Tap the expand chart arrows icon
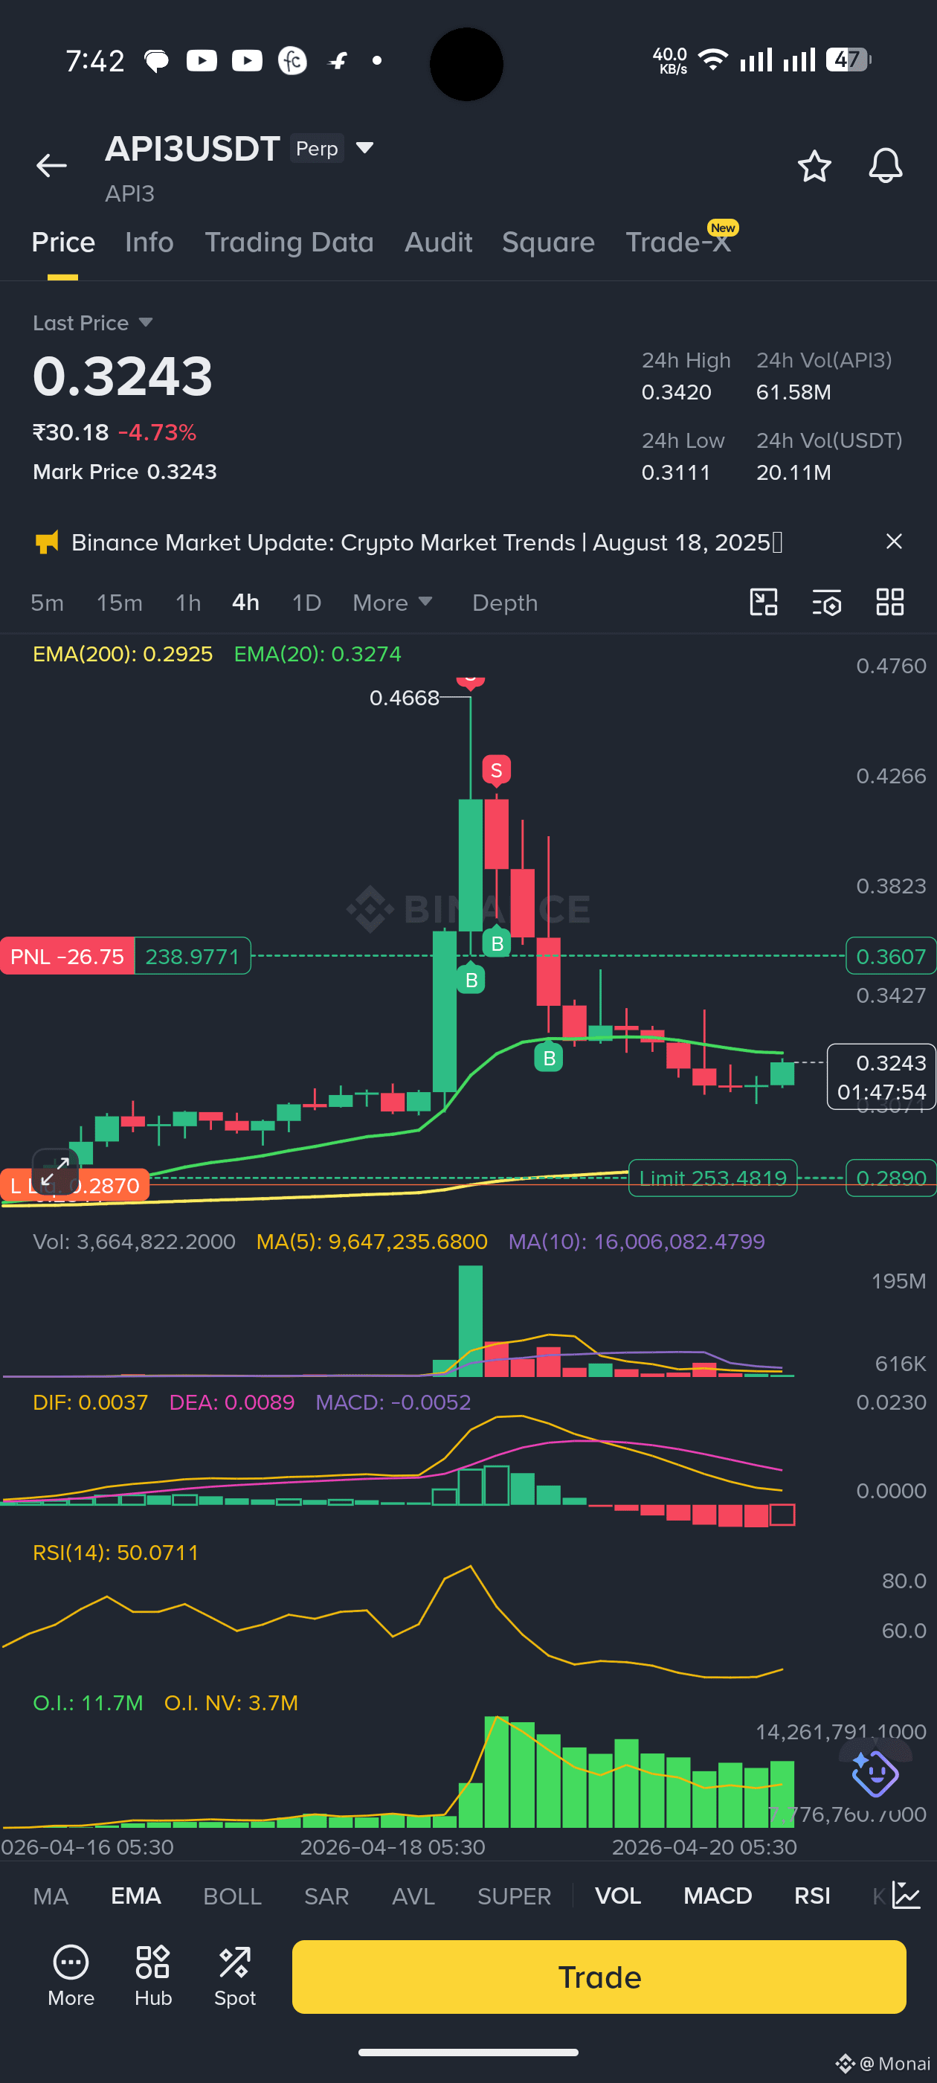 [x=55, y=1172]
